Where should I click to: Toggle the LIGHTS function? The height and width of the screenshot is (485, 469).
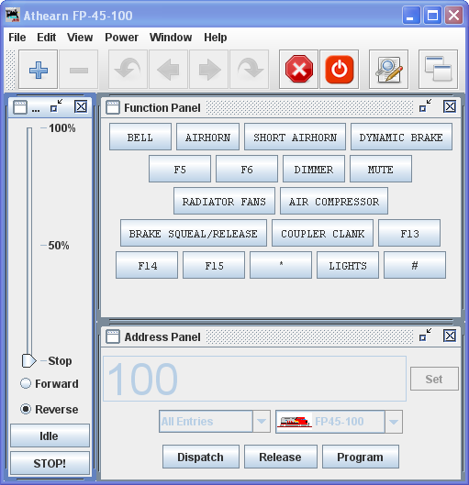pyautogui.click(x=348, y=265)
